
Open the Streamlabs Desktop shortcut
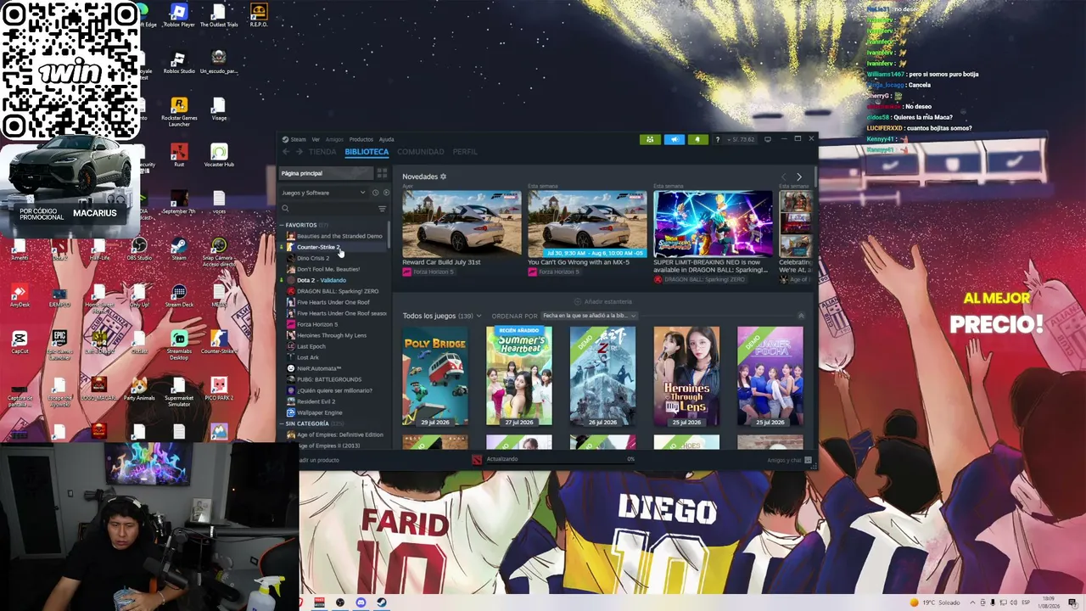pyautogui.click(x=179, y=345)
